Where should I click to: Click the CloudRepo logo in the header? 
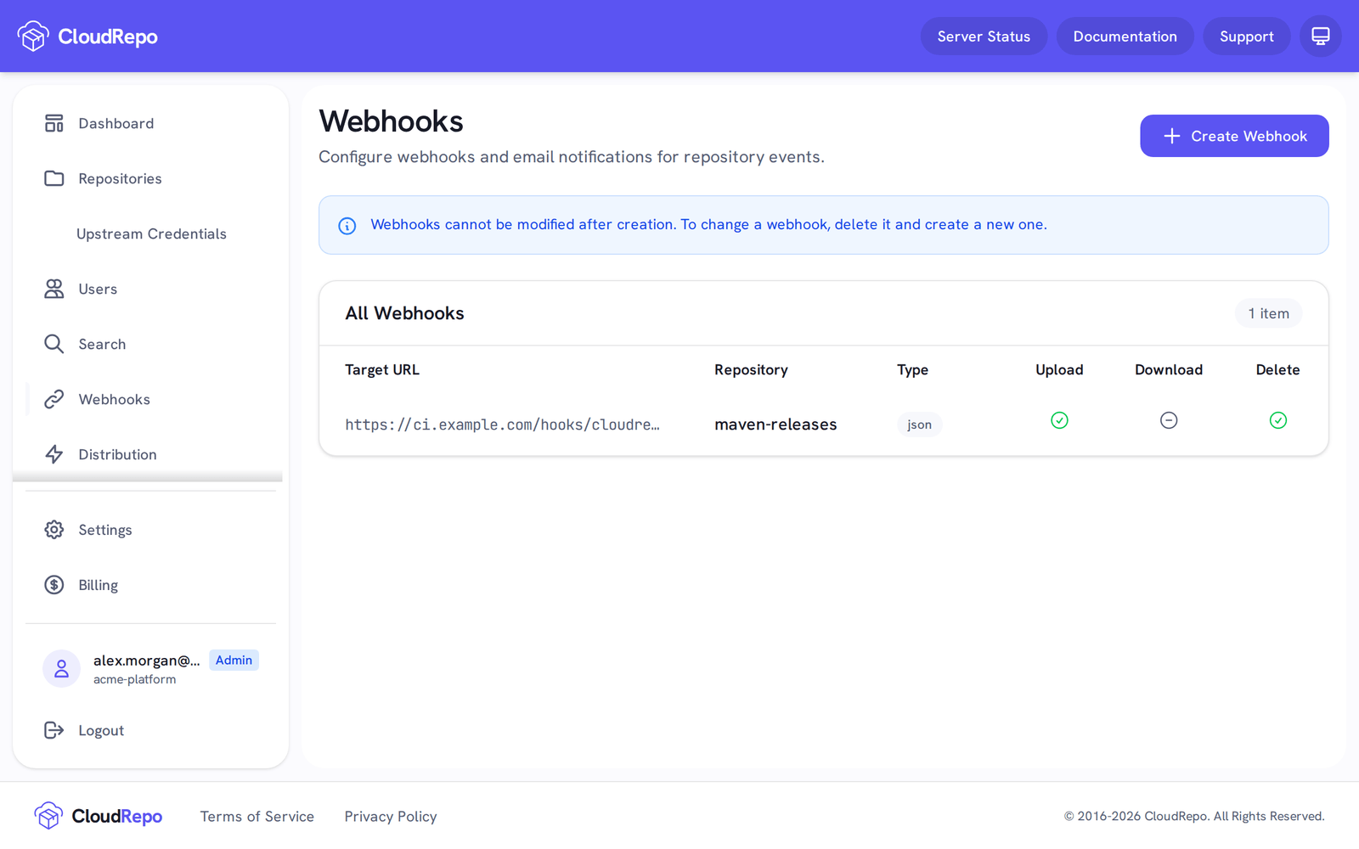coord(87,37)
